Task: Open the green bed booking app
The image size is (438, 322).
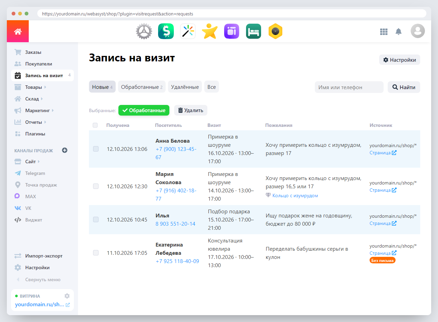Action: [254, 32]
